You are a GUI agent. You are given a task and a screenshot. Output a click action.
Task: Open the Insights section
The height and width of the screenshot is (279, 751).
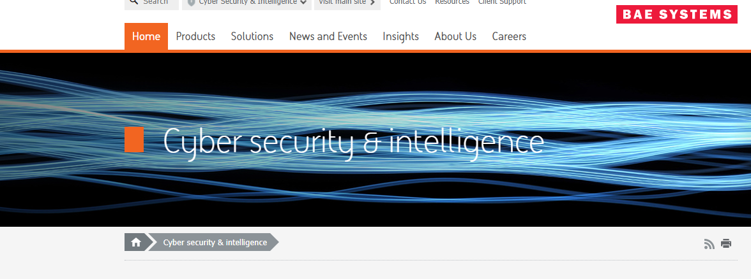(401, 36)
